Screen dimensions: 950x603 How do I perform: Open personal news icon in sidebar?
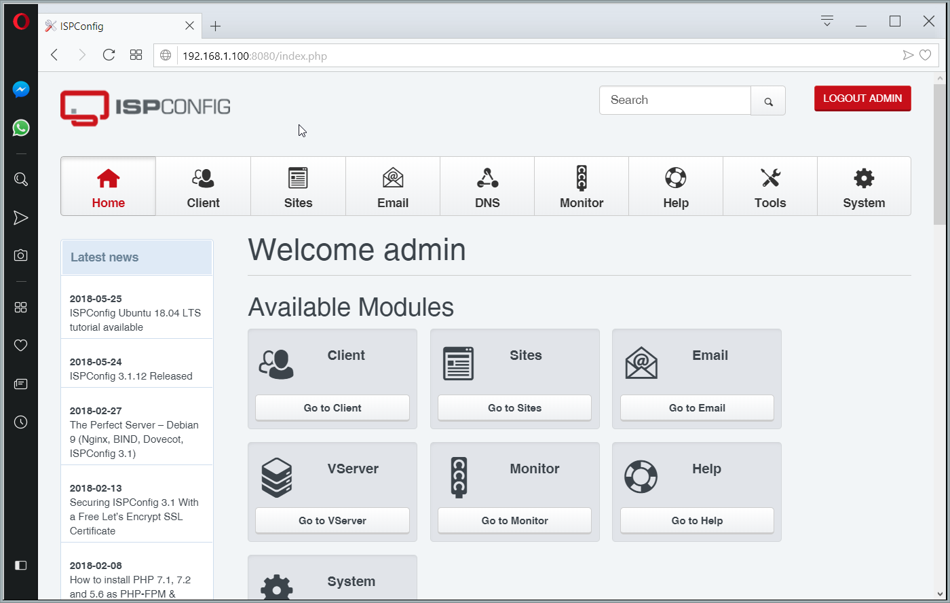coord(20,384)
